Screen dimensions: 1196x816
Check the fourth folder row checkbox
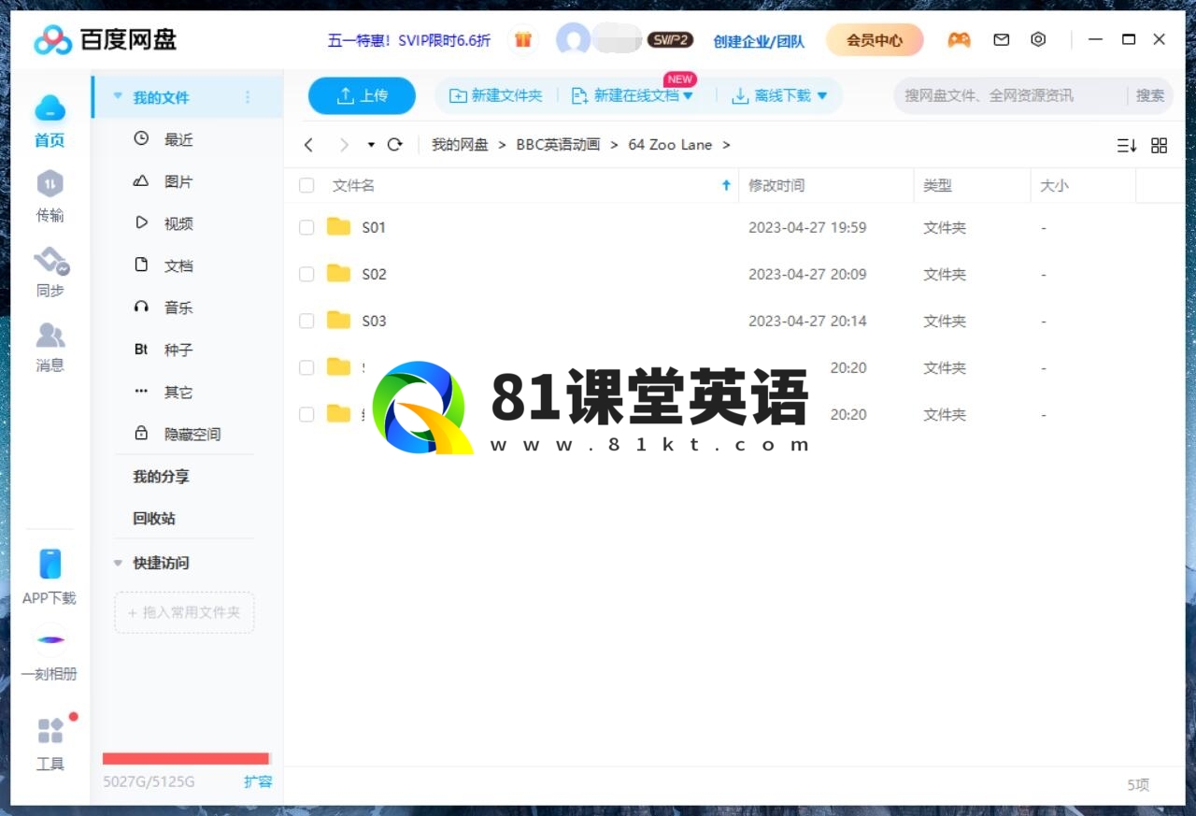pos(306,367)
